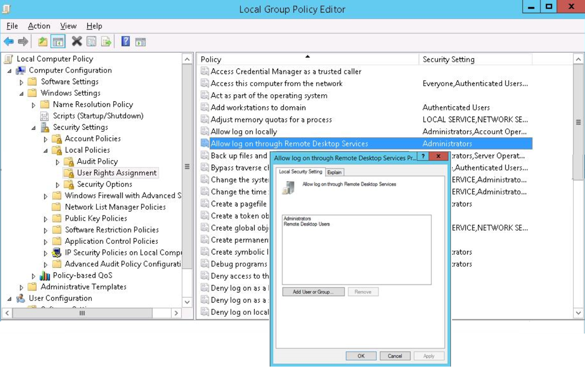Click the dialog's title bar help question mark
585x367 pixels.
(x=423, y=156)
